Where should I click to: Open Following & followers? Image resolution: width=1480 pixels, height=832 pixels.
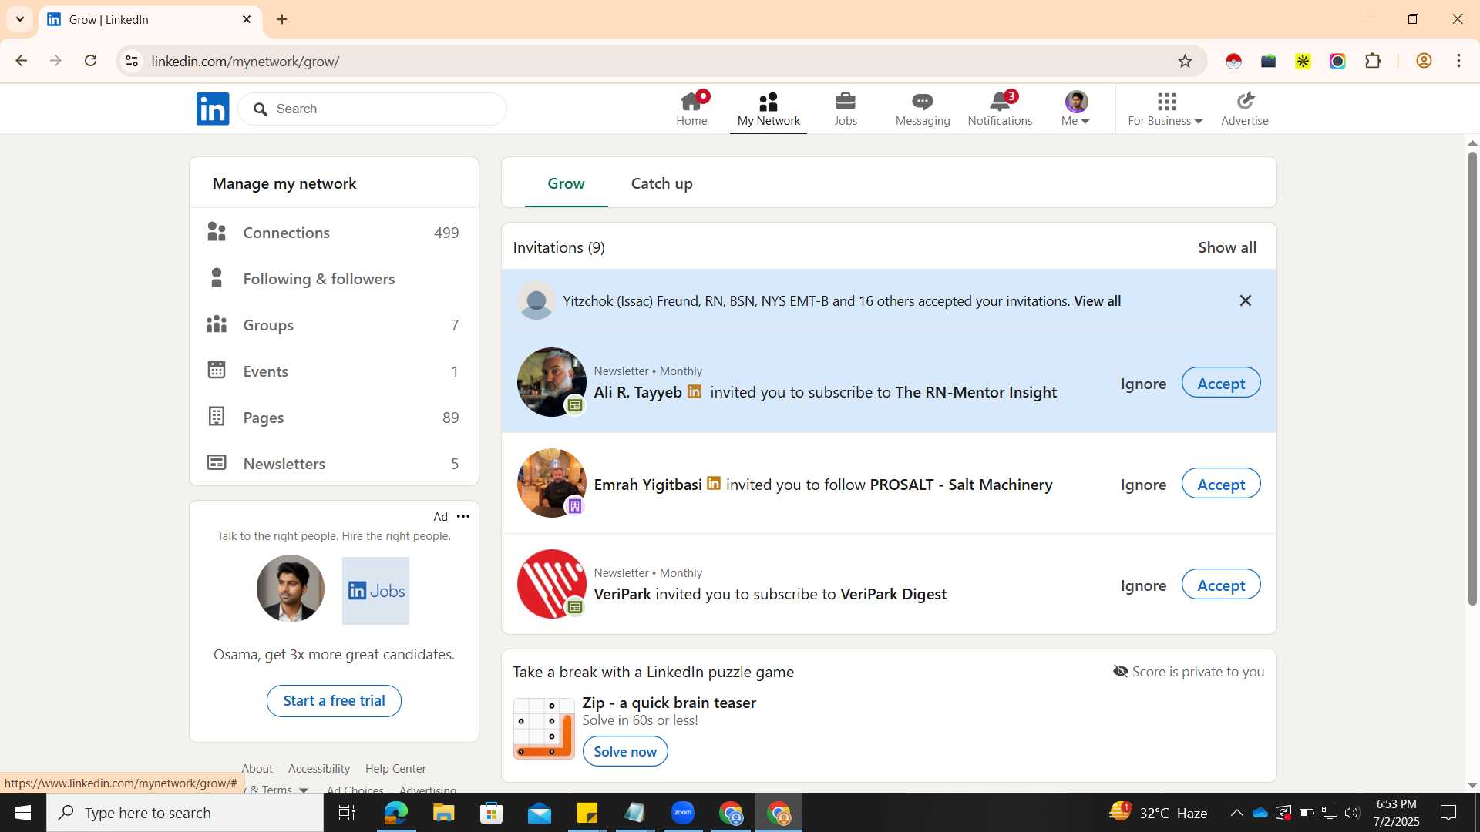(x=334, y=279)
